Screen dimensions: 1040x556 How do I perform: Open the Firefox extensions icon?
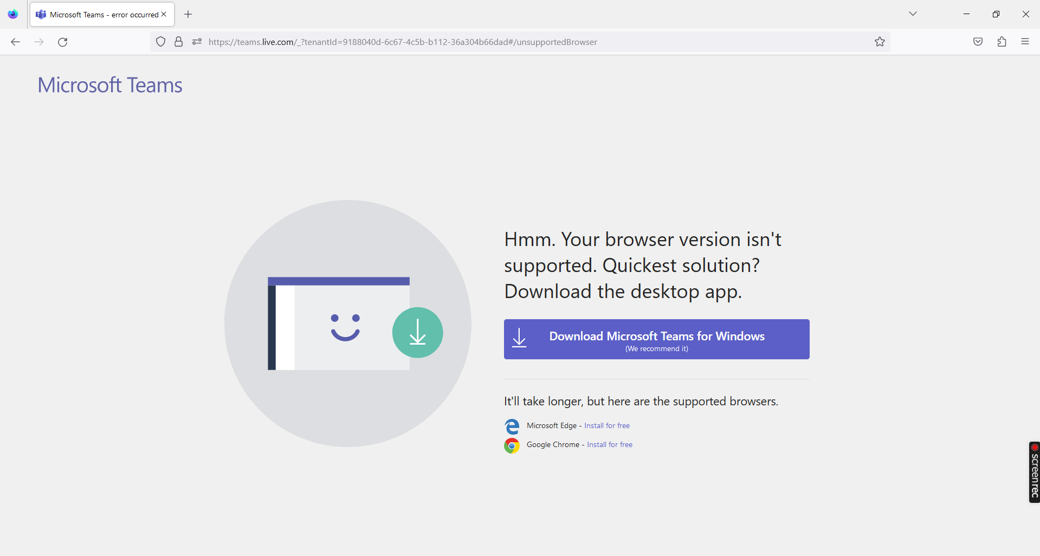[1002, 42]
